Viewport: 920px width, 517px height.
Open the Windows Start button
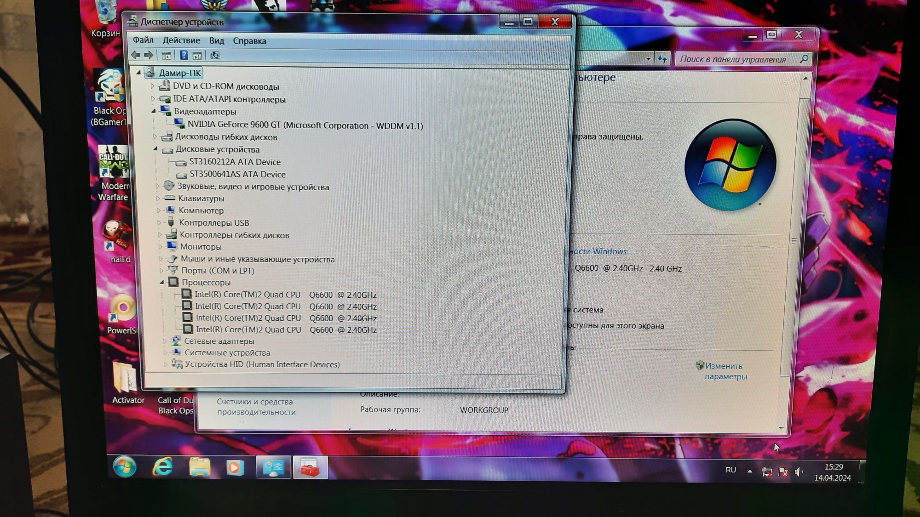(124, 467)
